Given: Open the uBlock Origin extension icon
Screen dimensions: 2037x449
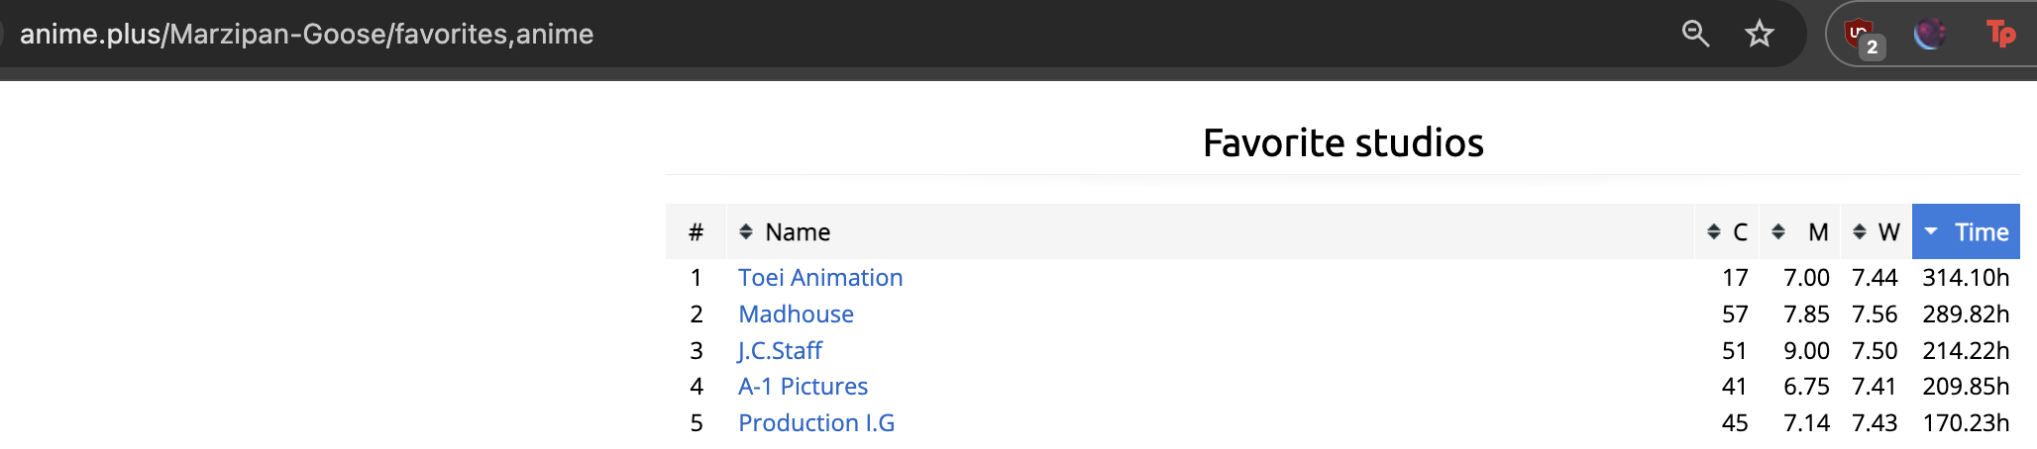Looking at the screenshot, I should click(x=1862, y=35).
